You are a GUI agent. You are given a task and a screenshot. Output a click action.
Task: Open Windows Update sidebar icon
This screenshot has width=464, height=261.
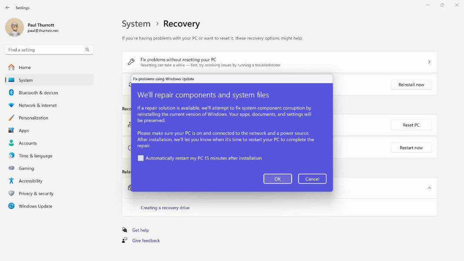(11, 206)
